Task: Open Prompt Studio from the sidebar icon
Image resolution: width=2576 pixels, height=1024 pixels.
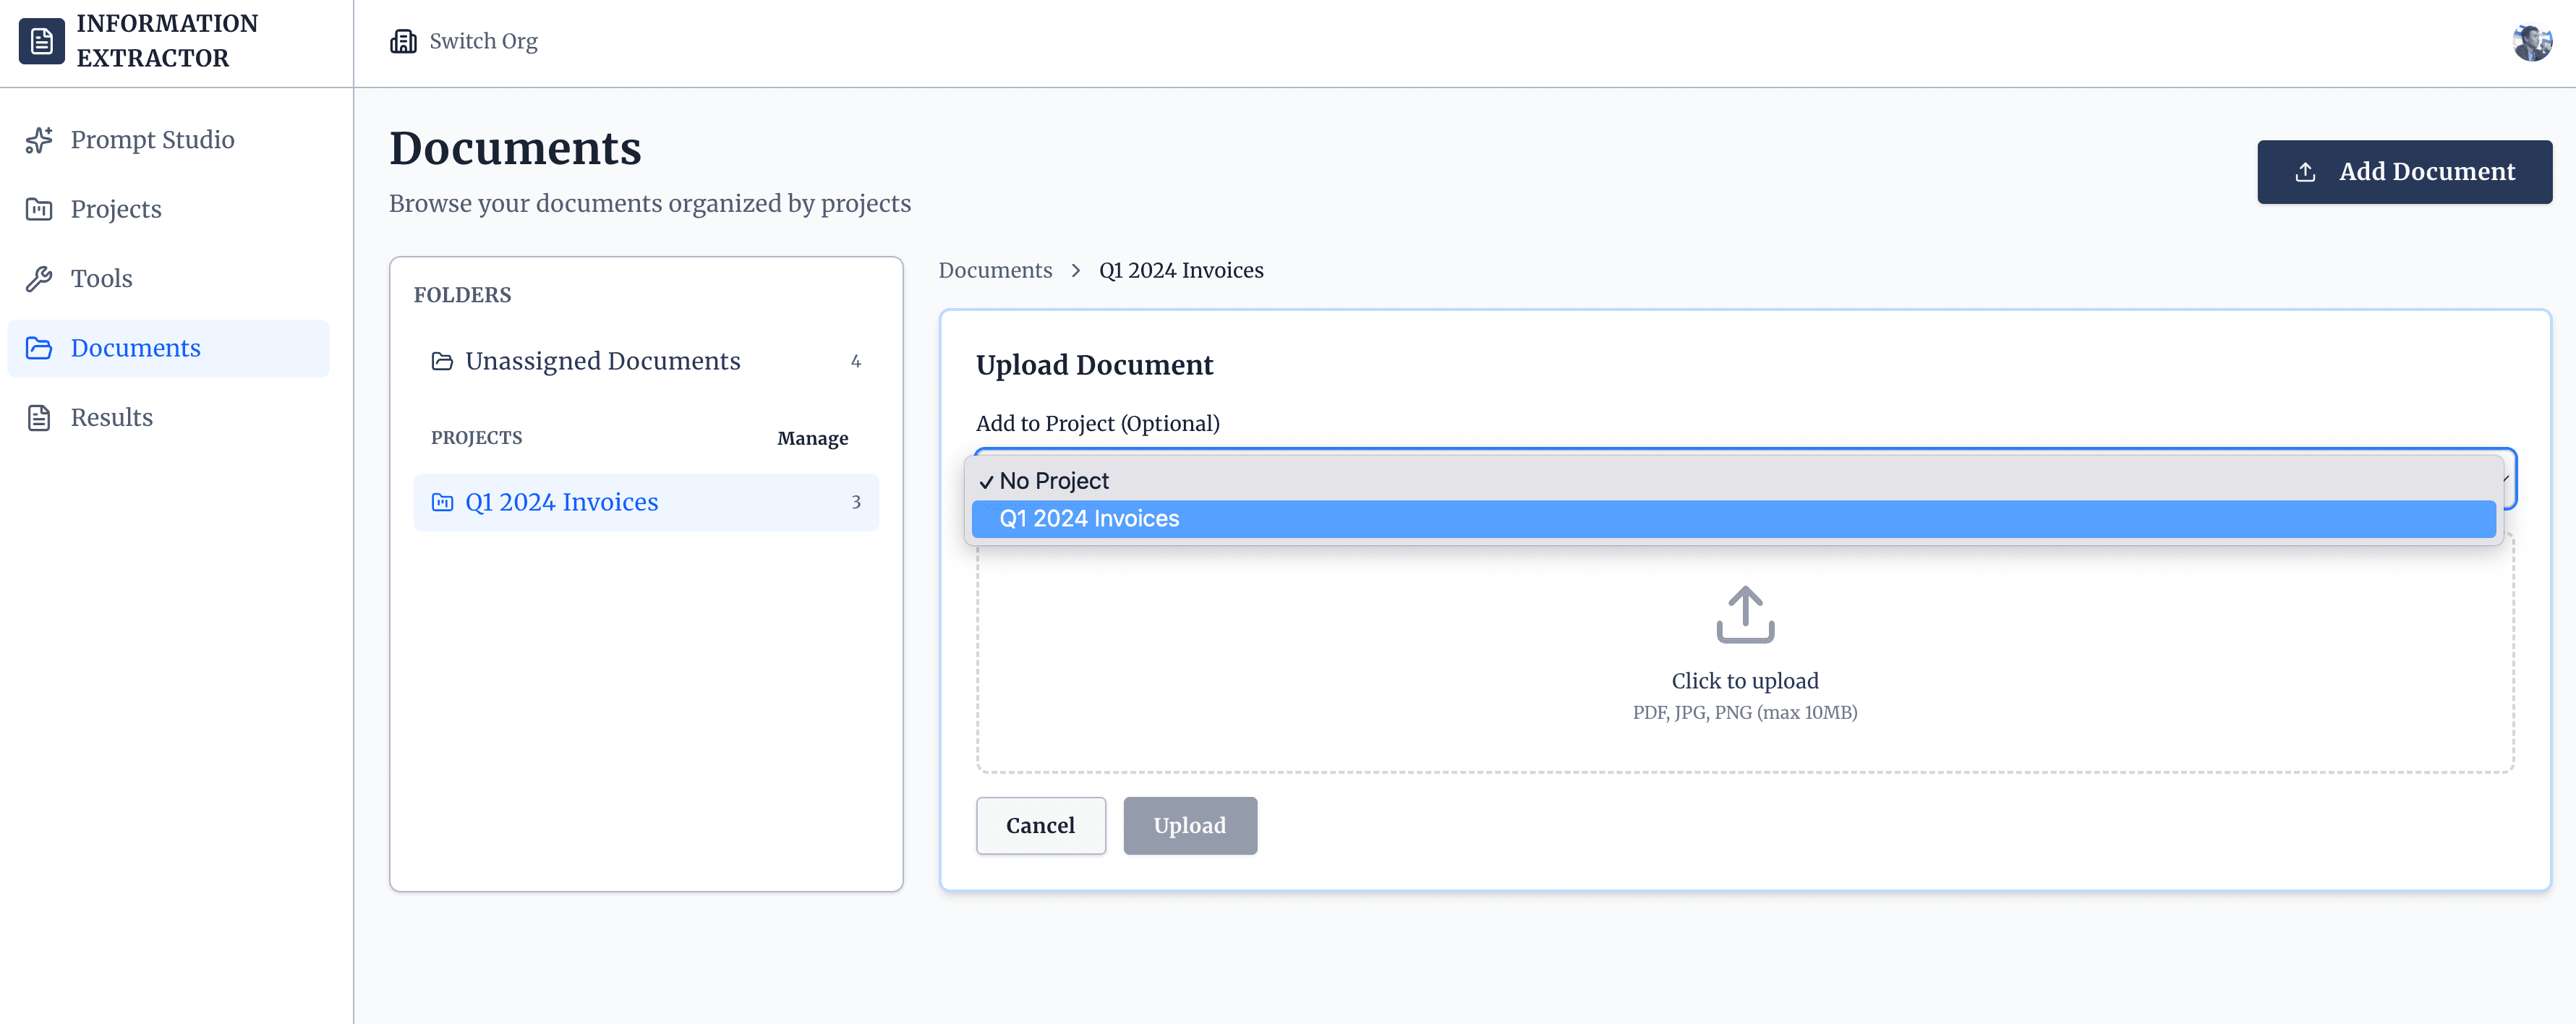Action: (x=38, y=140)
